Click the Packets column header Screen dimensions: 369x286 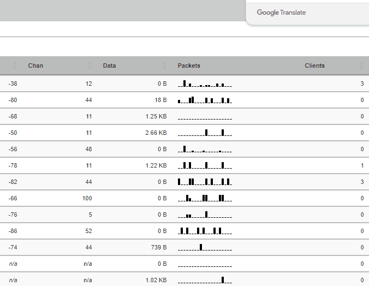point(189,65)
